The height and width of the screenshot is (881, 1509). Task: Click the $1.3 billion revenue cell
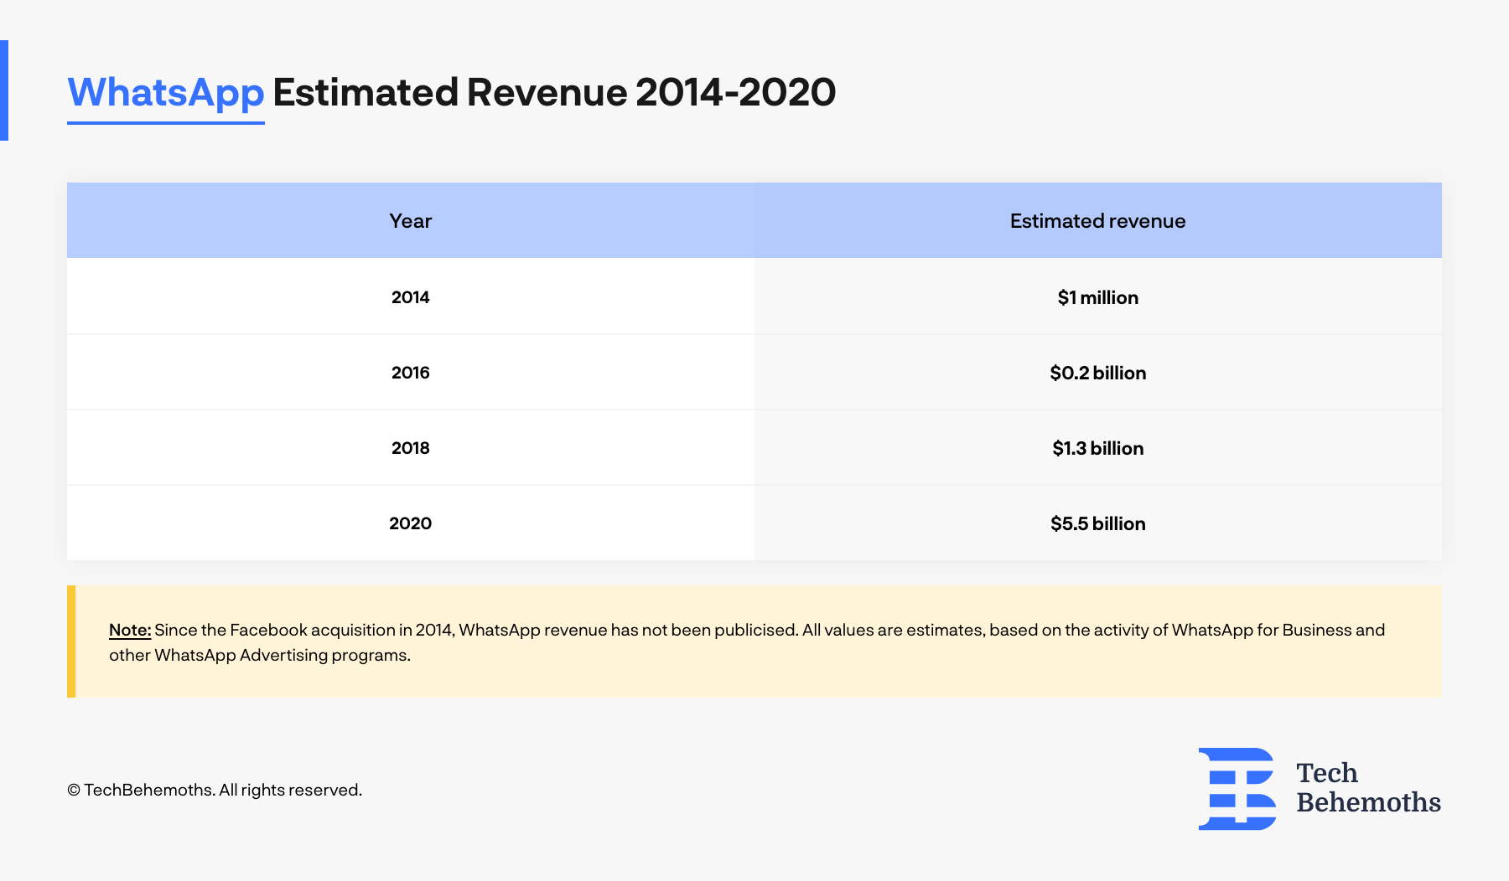pyautogui.click(x=1098, y=447)
